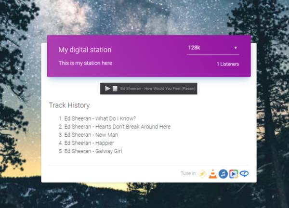Click 'This is my station here' description
The height and width of the screenshot is (208, 289).
pyautogui.click(x=85, y=63)
